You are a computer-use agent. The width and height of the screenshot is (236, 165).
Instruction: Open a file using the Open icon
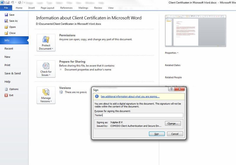[x=6, y=27]
